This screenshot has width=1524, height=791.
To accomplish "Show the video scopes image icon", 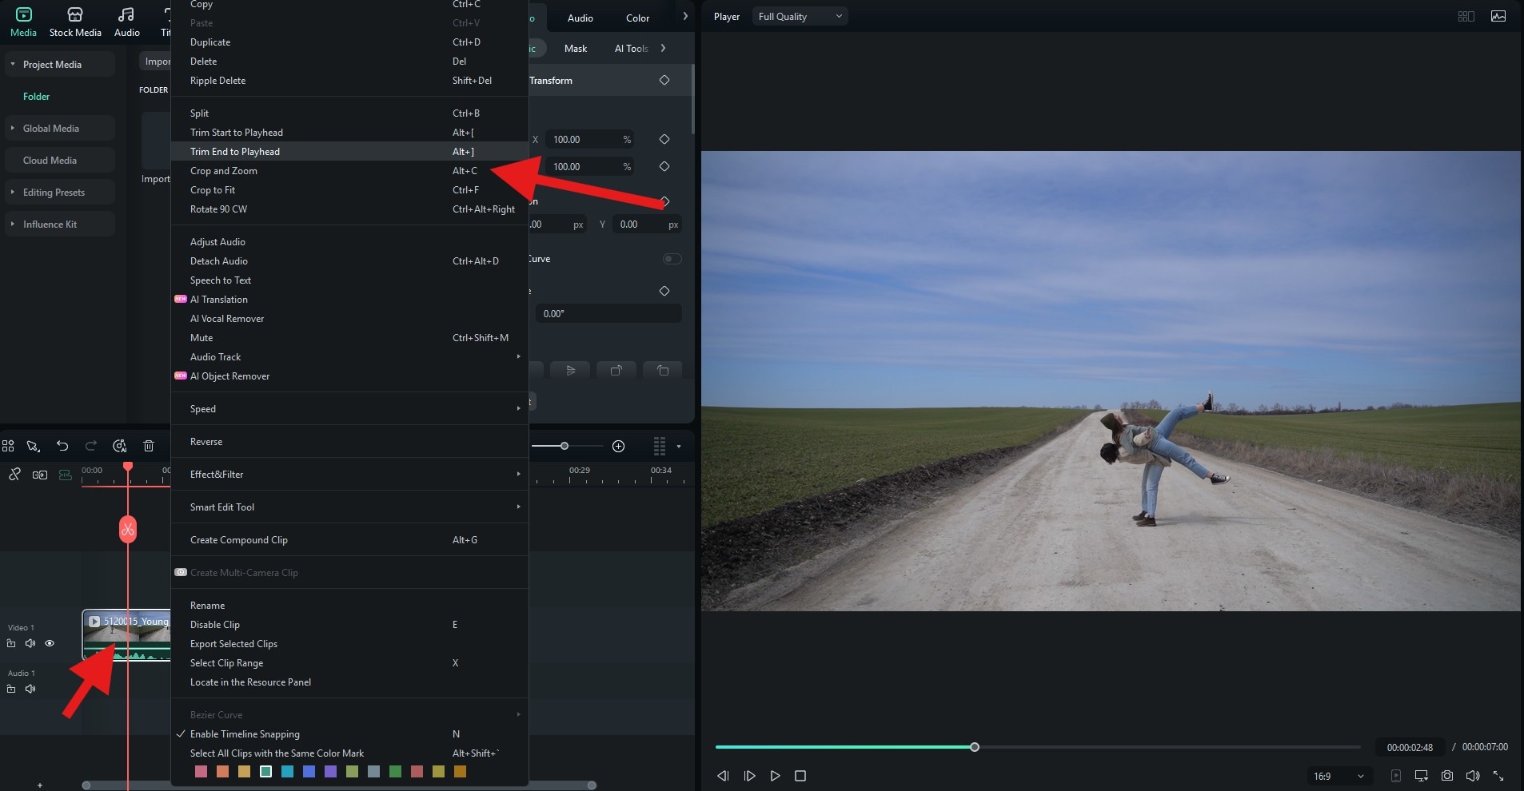I will (1498, 16).
